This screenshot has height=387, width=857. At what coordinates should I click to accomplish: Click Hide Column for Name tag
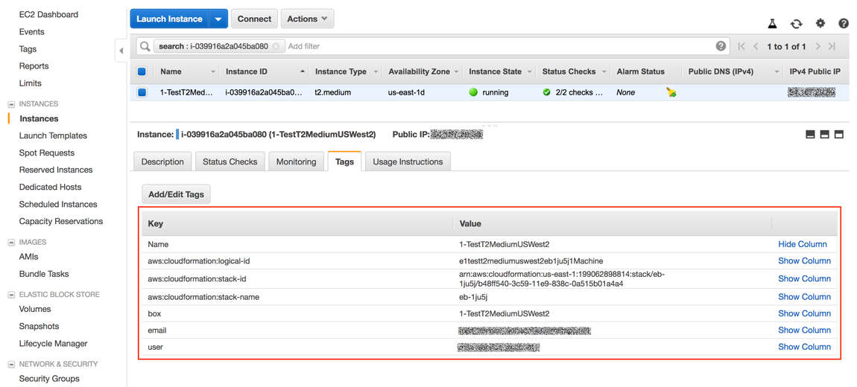(x=803, y=244)
